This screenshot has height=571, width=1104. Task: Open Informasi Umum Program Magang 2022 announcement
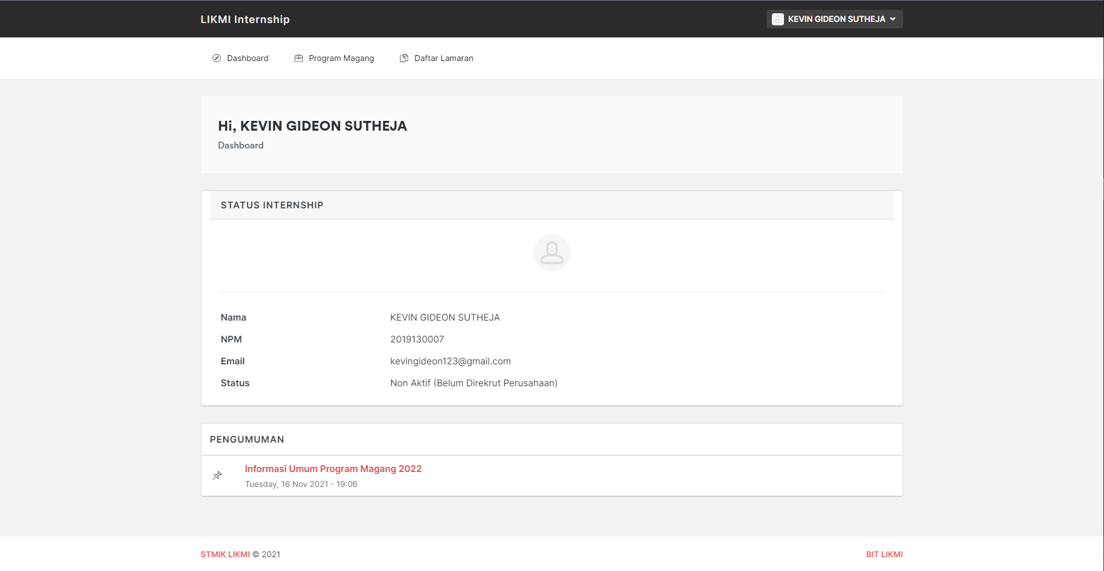(333, 469)
